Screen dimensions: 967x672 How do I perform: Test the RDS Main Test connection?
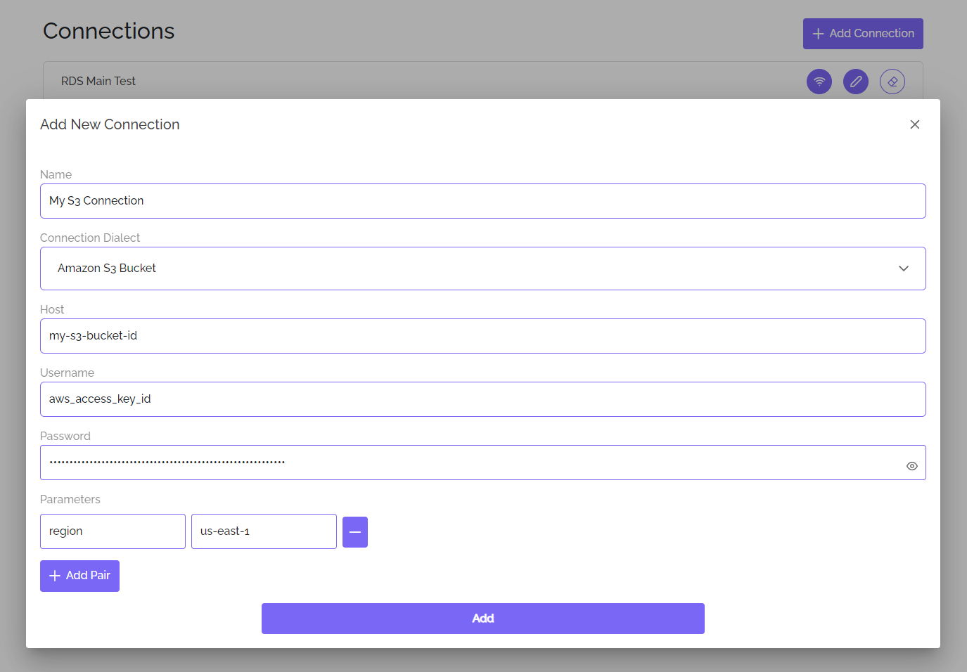pos(819,82)
